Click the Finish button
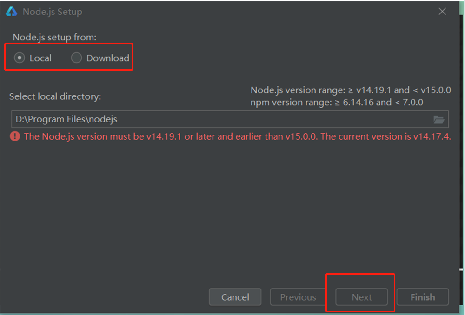 423,297
